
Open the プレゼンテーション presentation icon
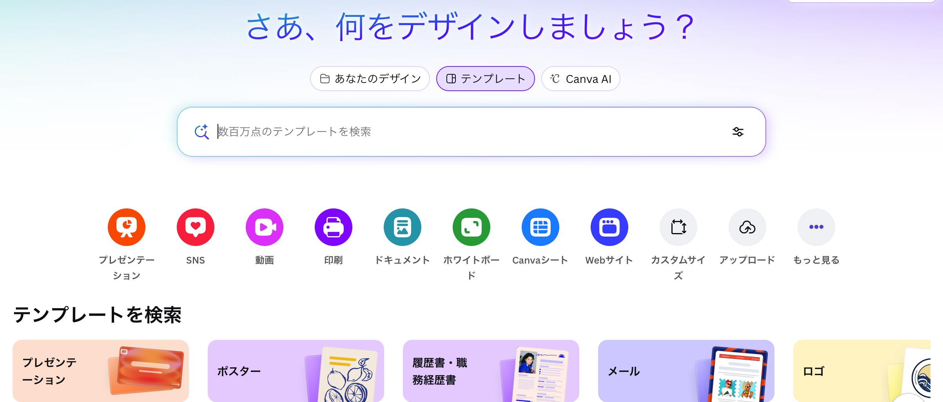coord(127,227)
